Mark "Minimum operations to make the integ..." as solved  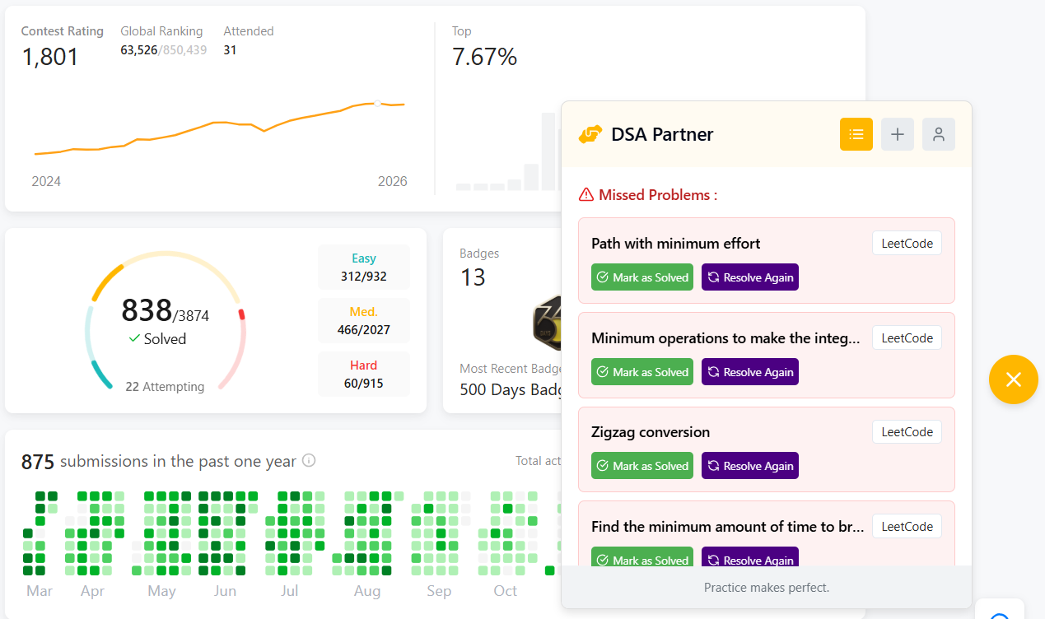point(642,372)
